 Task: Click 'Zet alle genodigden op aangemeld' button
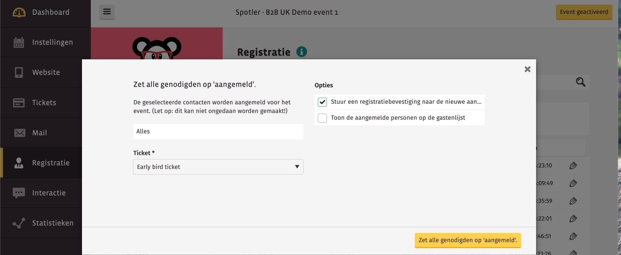click(468, 240)
